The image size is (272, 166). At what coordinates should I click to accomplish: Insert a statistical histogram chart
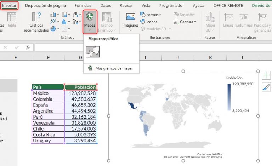(x=66, y=22)
